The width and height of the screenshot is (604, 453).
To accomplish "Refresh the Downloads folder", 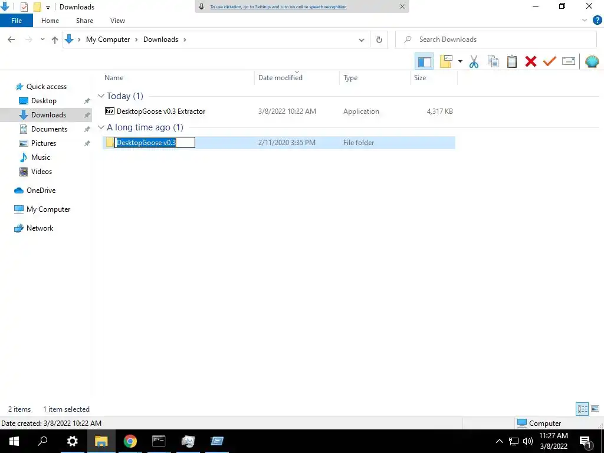I will (379, 40).
